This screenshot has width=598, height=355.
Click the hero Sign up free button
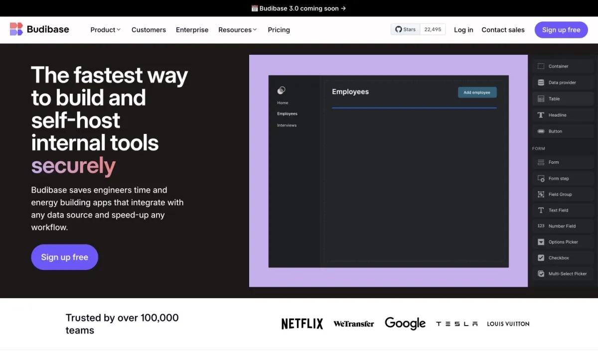click(x=64, y=257)
